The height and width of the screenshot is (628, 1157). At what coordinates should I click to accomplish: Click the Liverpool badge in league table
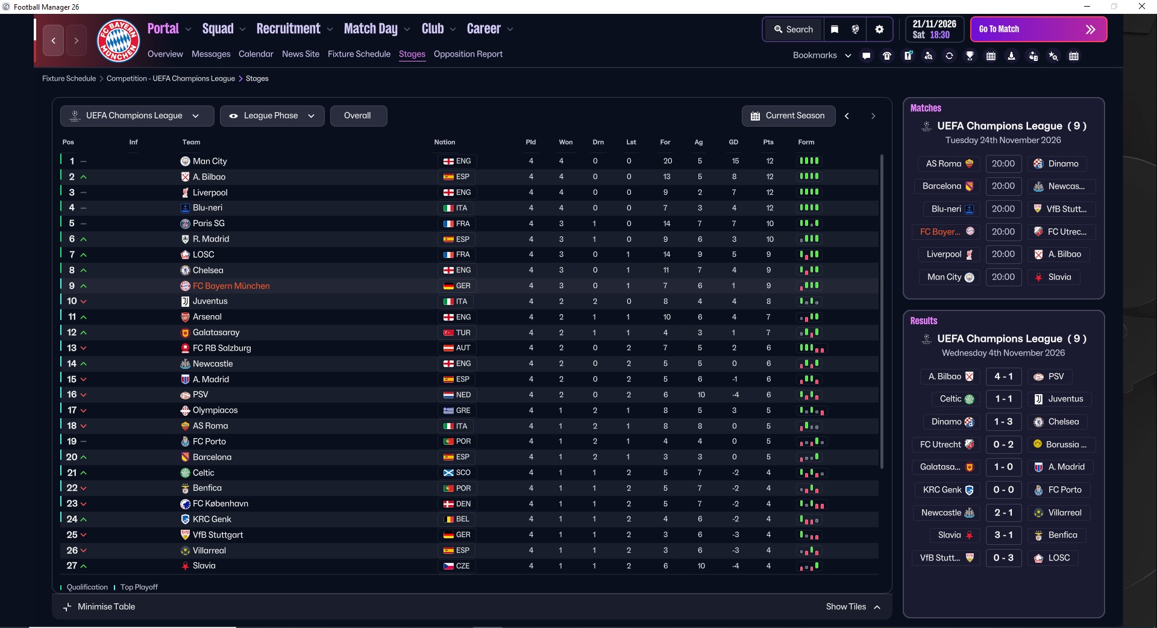coord(186,193)
